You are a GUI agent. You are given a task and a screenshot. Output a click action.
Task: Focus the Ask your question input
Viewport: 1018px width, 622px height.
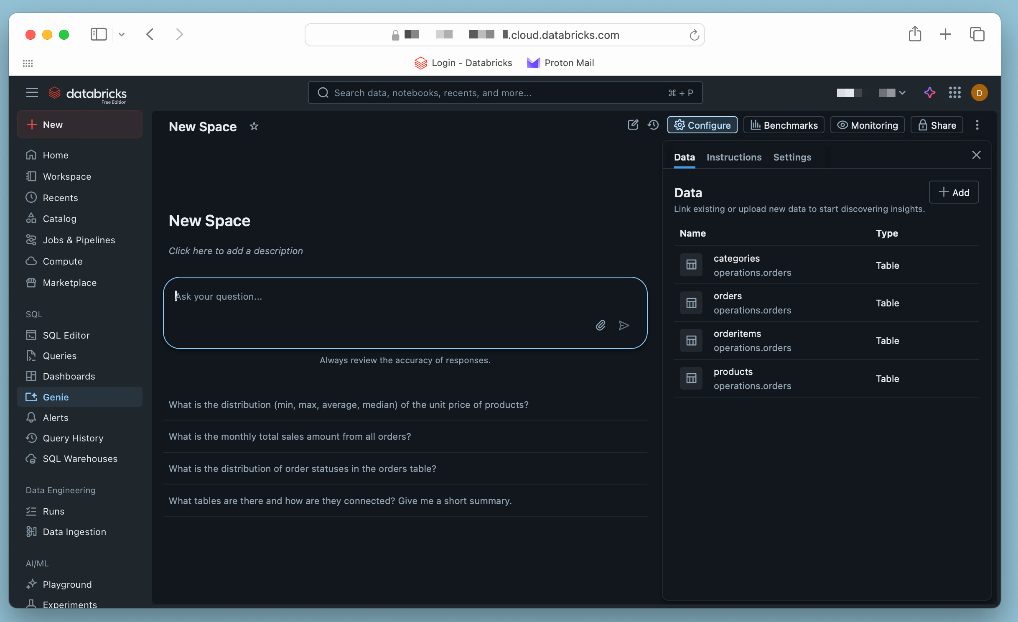pos(405,312)
